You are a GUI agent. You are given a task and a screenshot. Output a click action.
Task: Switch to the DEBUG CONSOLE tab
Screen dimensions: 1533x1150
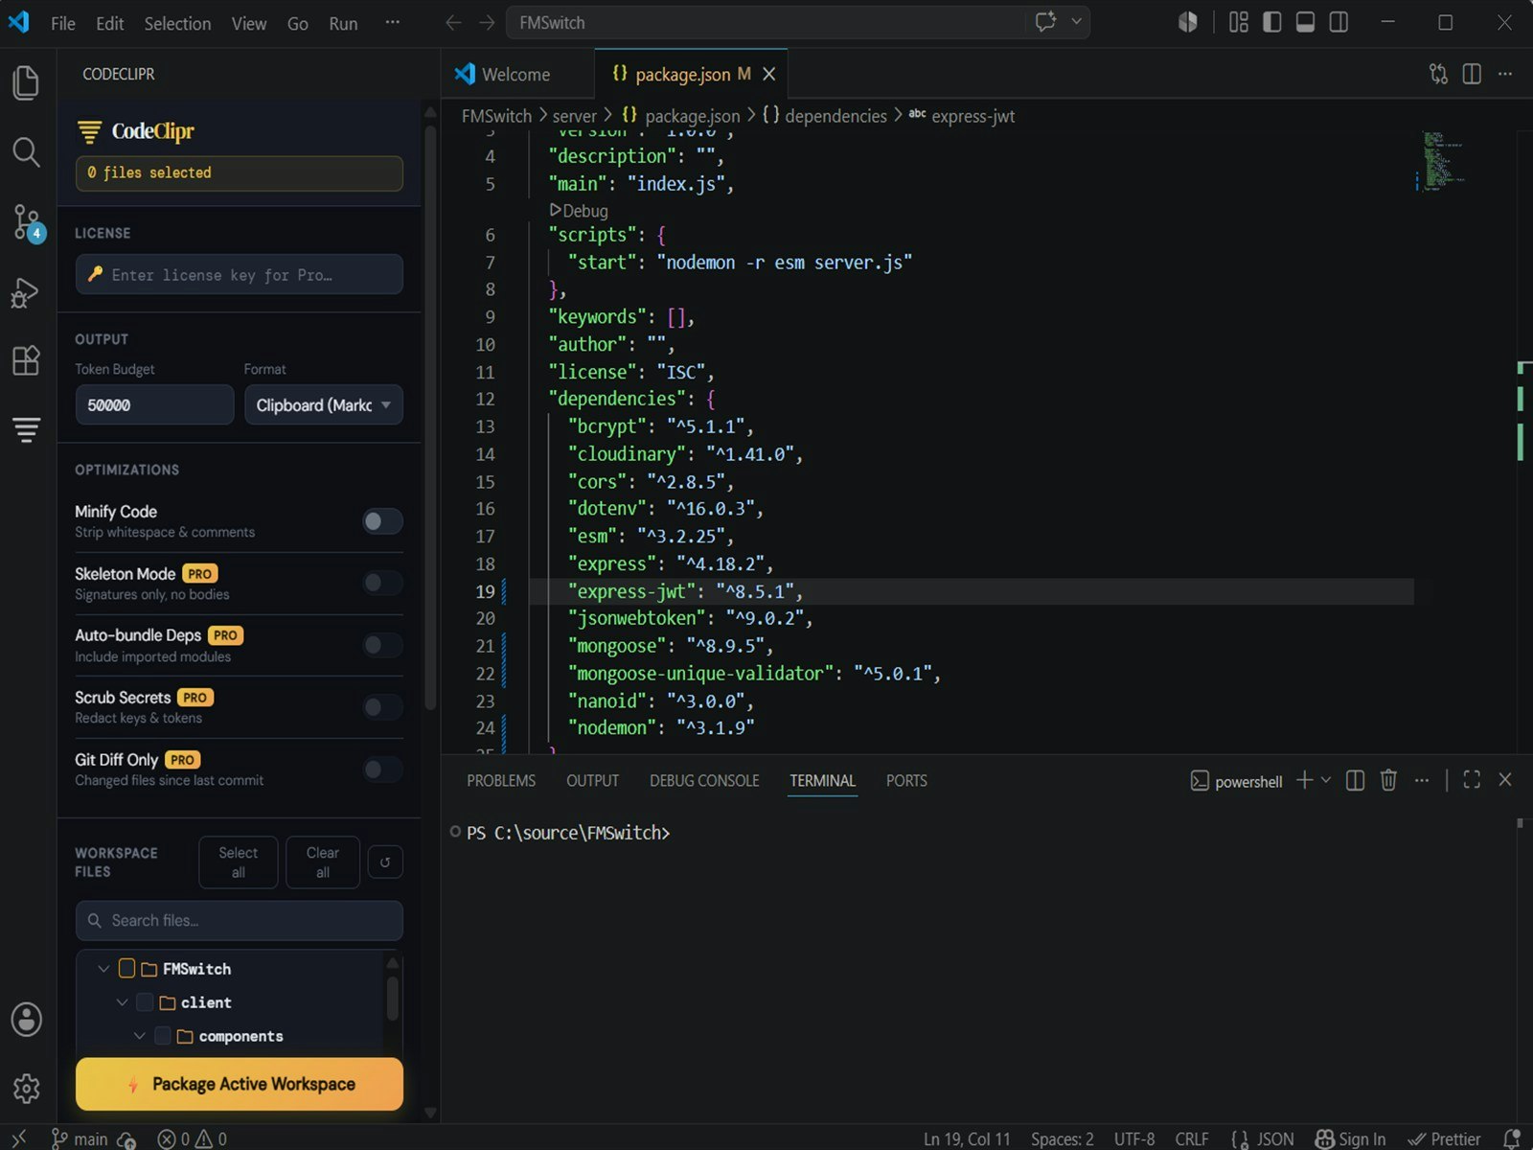point(704,781)
